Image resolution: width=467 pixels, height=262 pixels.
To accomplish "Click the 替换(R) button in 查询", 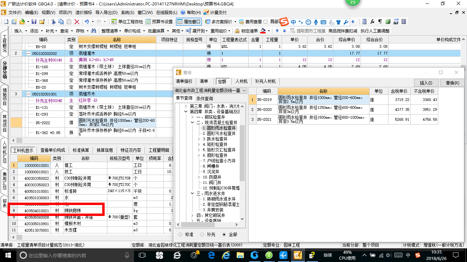I will 452,83.
